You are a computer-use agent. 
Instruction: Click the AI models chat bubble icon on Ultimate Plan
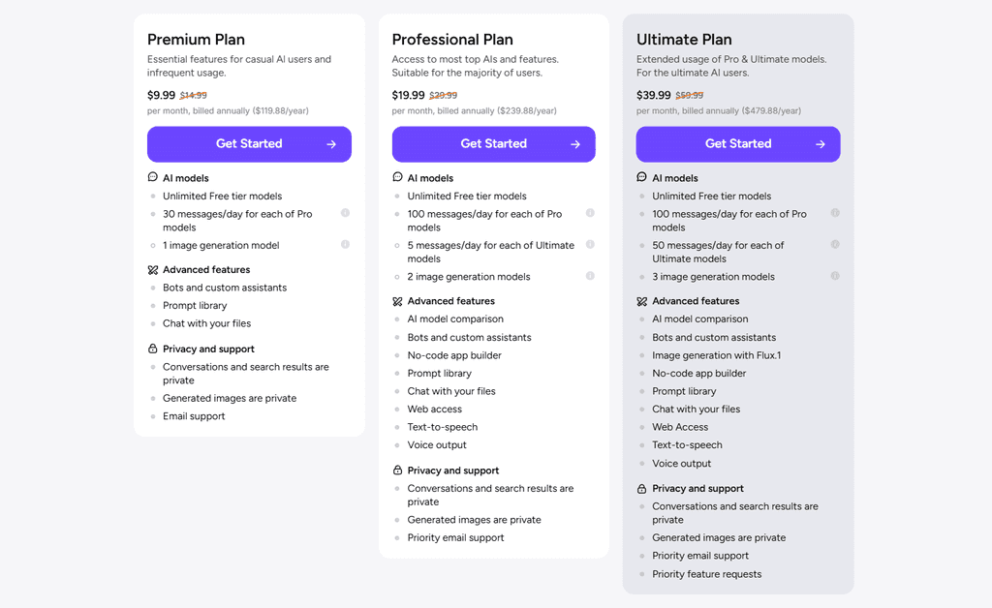pyautogui.click(x=641, y=178)
